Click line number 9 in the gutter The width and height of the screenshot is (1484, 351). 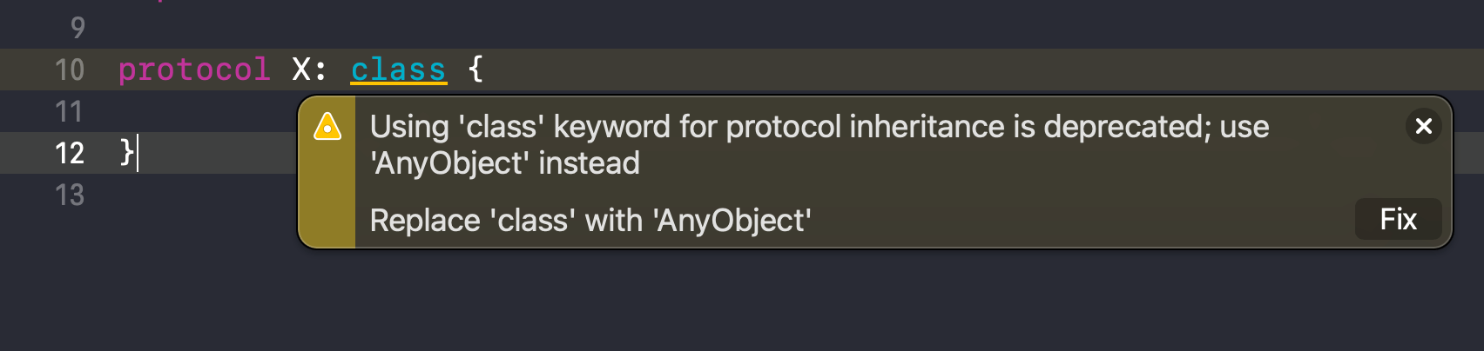[78, 28]
